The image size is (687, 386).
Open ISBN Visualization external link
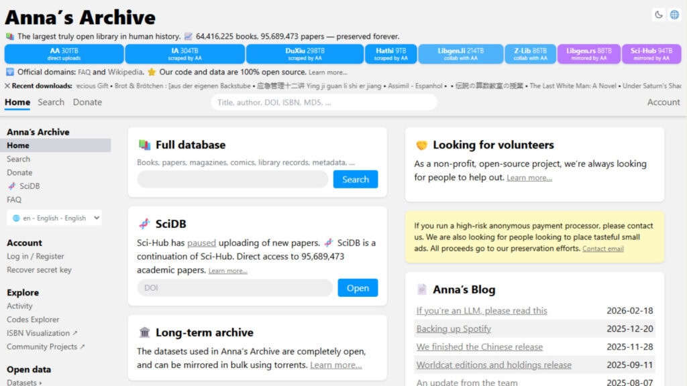point(42,333)
